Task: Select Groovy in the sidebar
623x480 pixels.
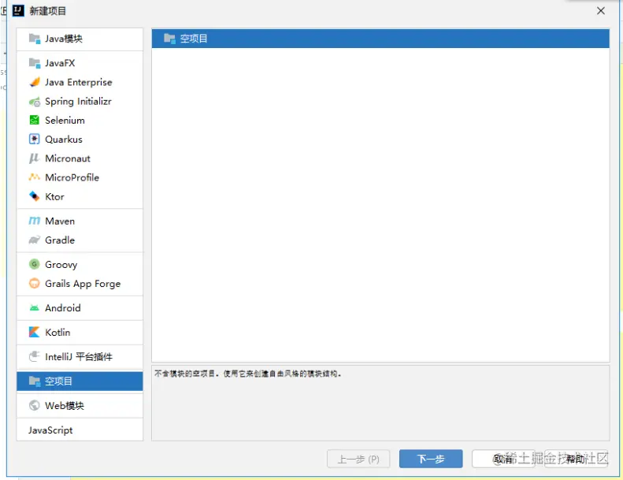Action: click(x=80, y=264)
